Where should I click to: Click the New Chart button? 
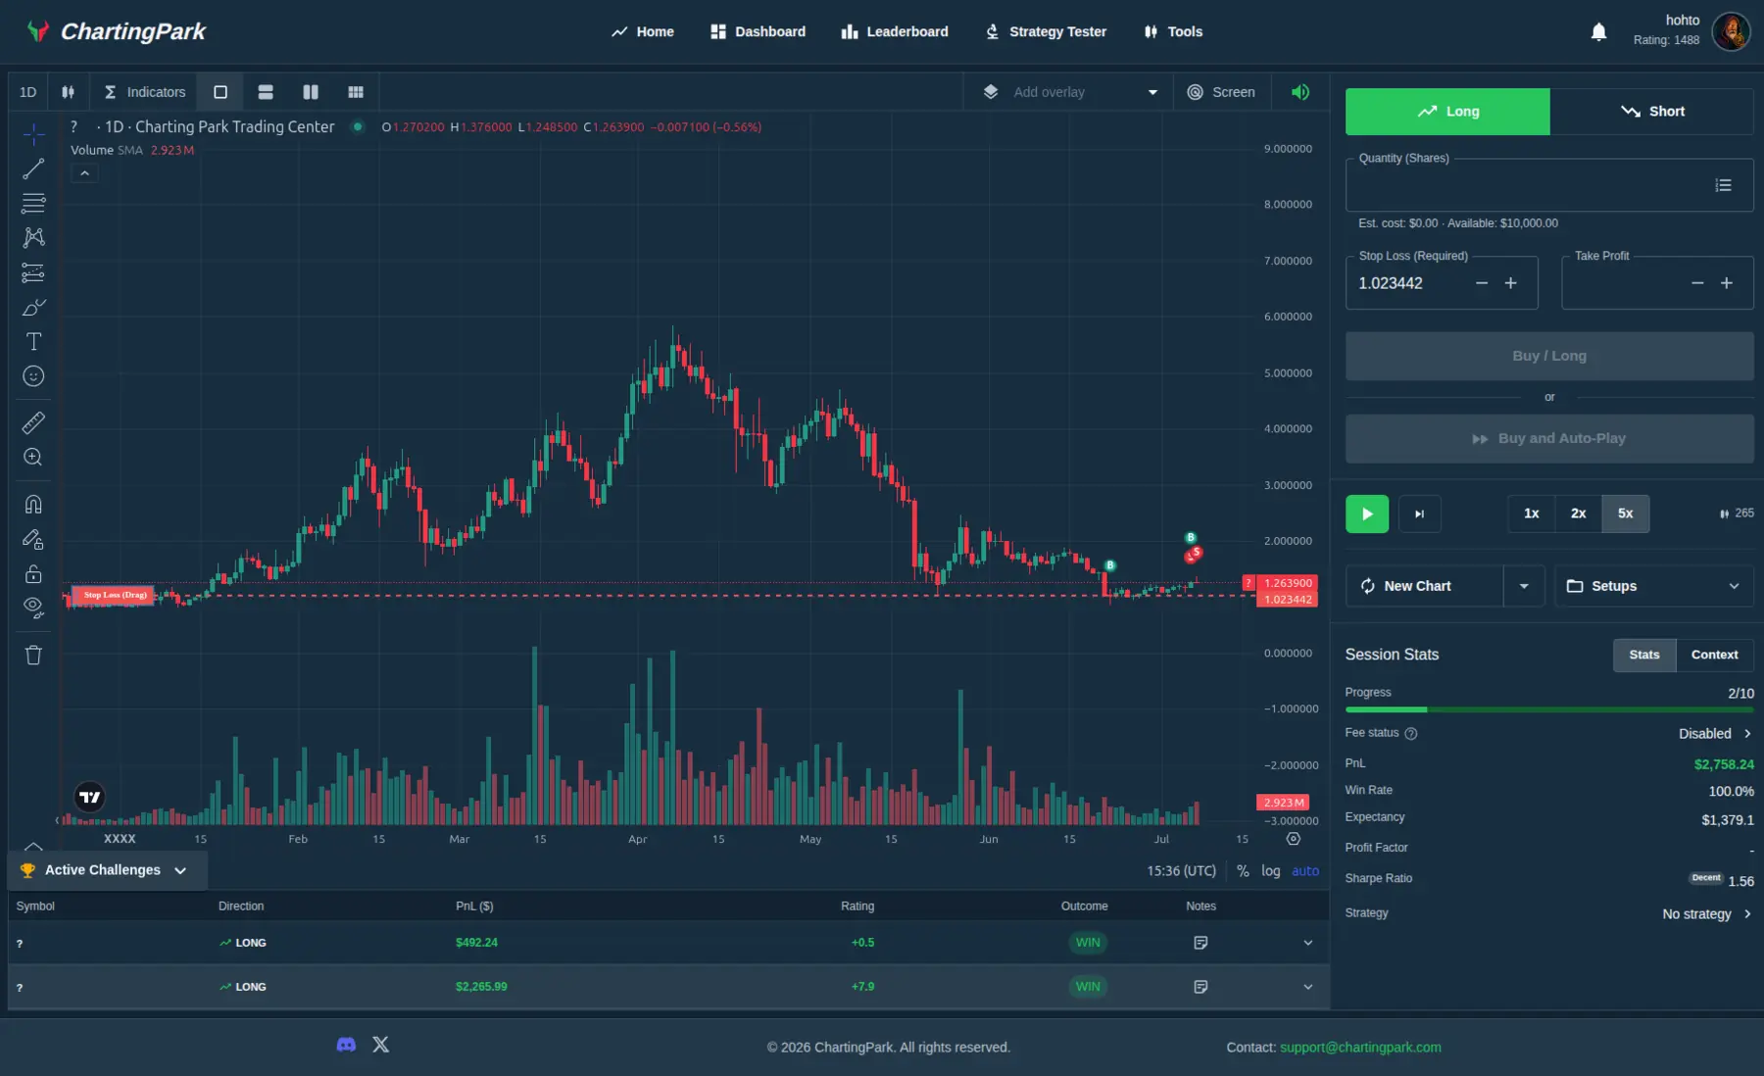point(1424,586)
